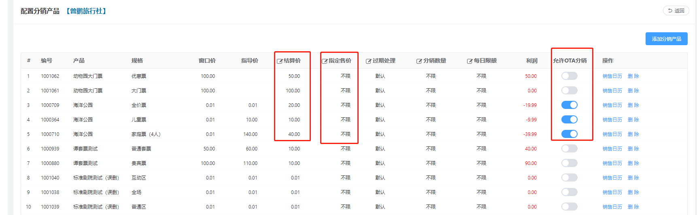
Task: Click 结算价 value 50.00 in row 1
Action: (294, 76)
